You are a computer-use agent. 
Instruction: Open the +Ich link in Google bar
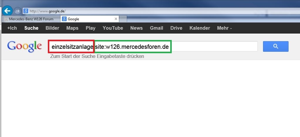(x=12, y=28)
